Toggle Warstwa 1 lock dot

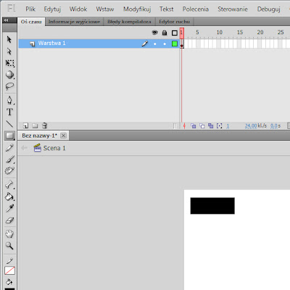click(165, 43)
